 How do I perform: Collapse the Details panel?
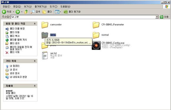[x=35, y=86]
